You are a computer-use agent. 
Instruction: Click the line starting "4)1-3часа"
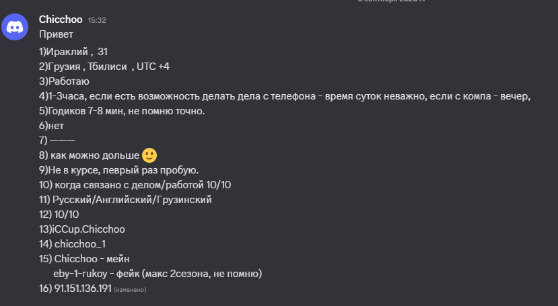[x=285, y=96]
